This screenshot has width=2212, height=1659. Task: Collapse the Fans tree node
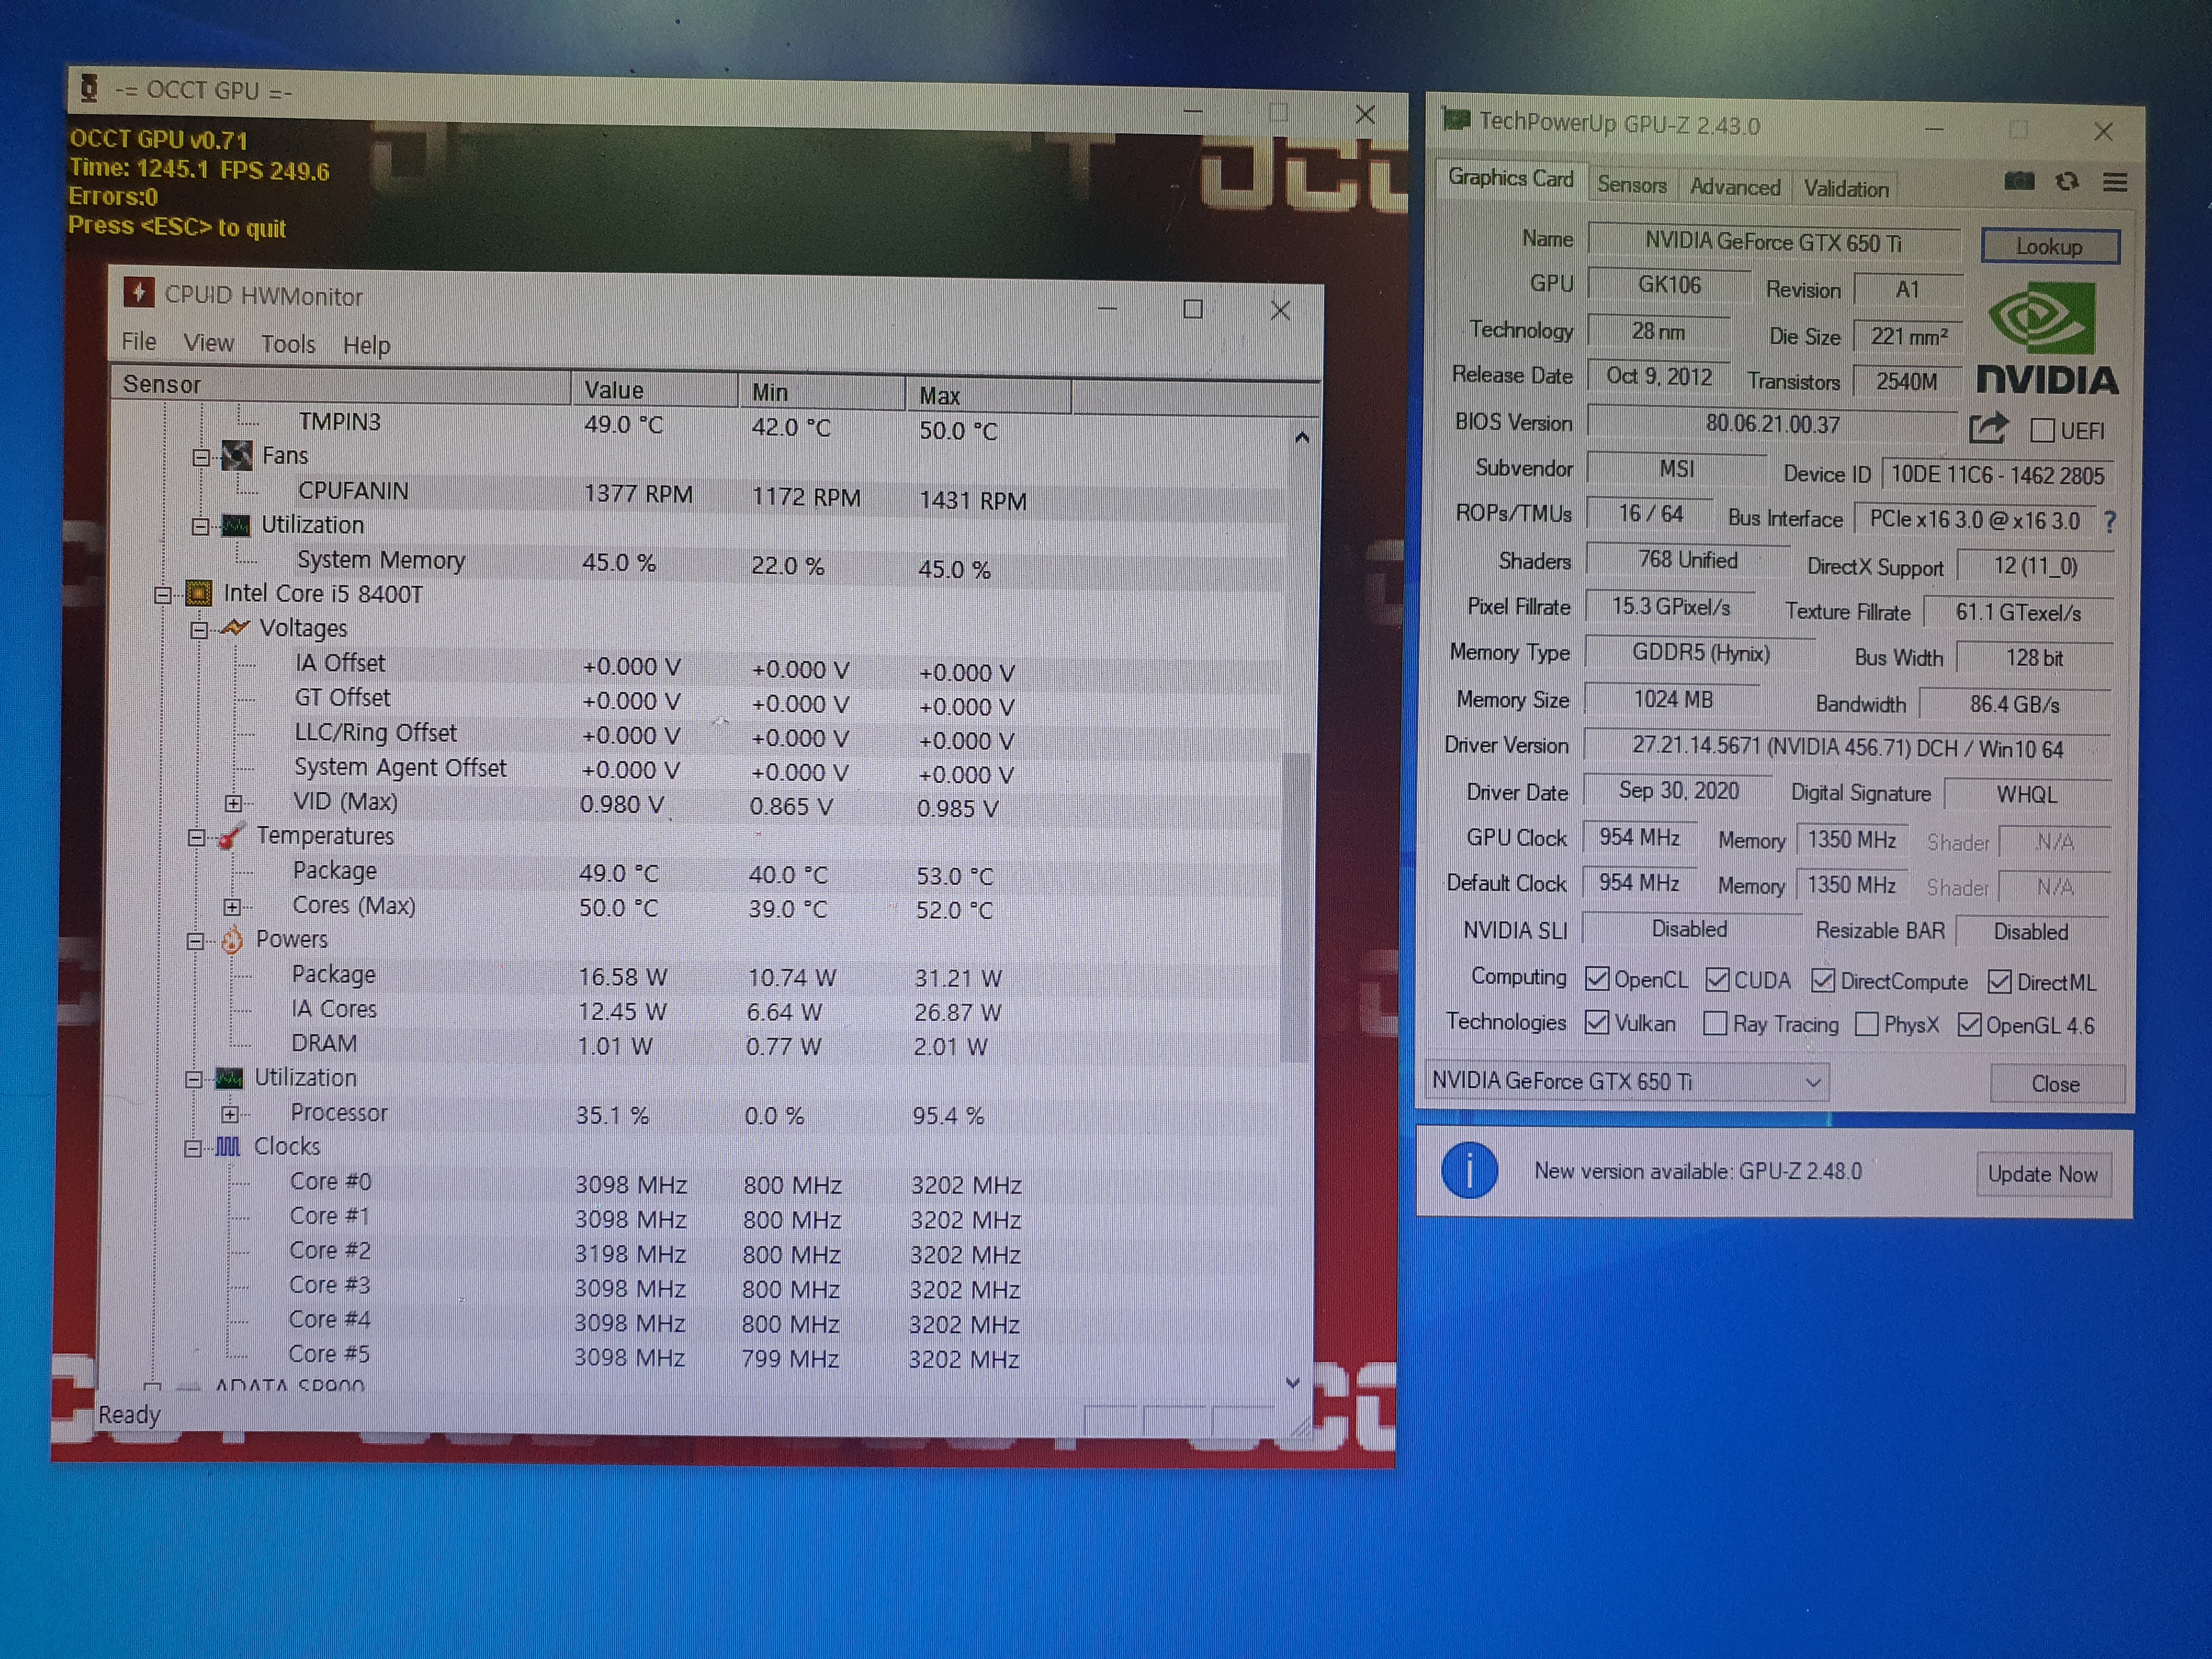[x=200, y=457]
